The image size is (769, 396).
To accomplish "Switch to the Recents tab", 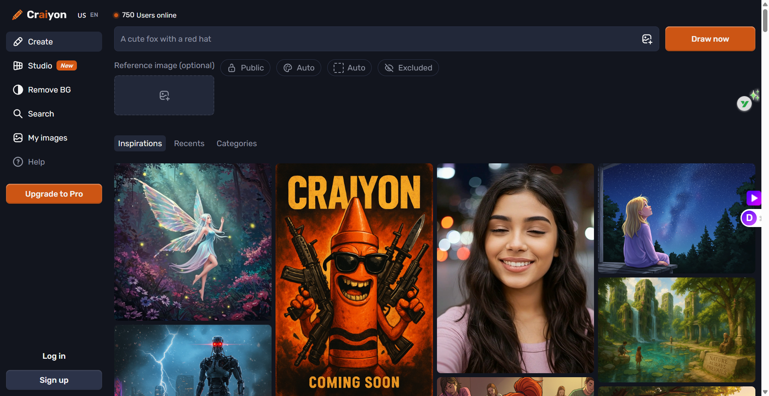I will 189,143.
